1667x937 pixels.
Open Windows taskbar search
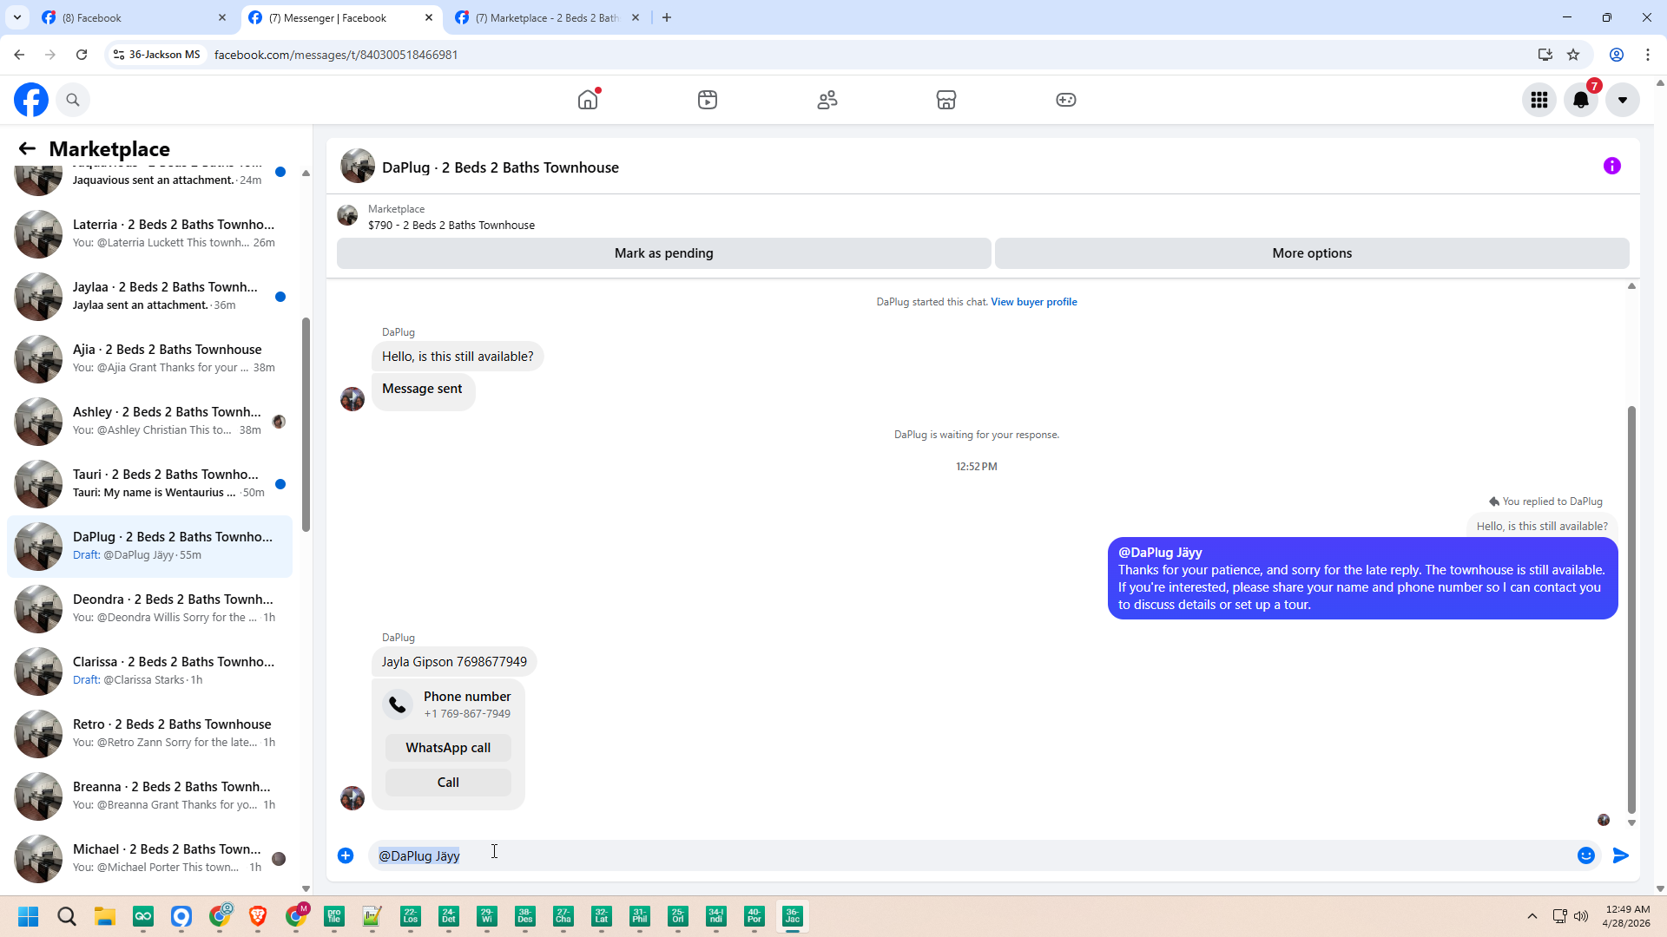(x=67, y=916)
